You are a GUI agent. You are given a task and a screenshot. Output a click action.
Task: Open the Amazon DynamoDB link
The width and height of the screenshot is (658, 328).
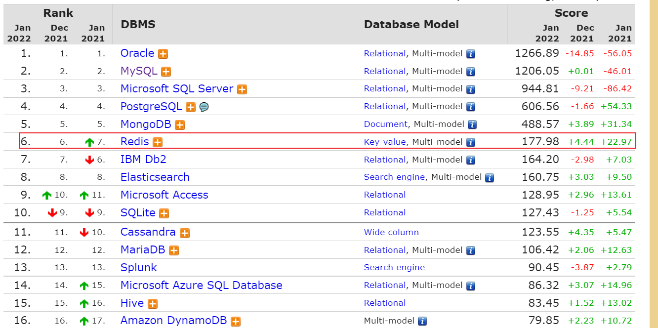click(x=174, y=321)
